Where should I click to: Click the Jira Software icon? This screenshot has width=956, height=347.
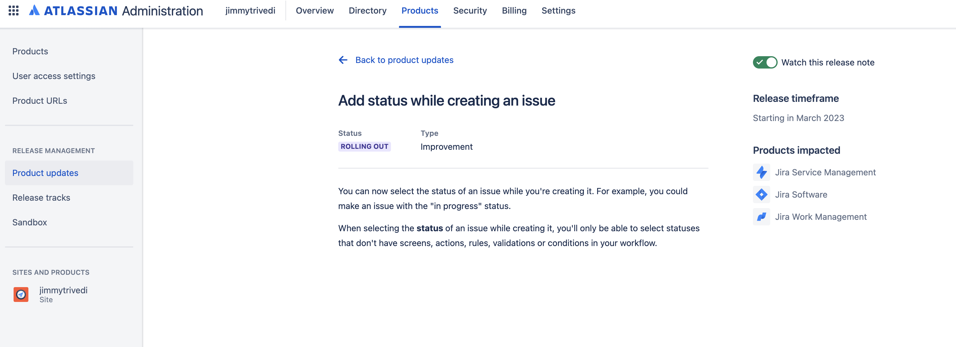point(761,194)
